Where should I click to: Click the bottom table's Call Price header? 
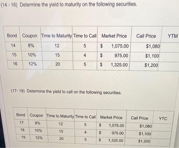tap(139, 118)
